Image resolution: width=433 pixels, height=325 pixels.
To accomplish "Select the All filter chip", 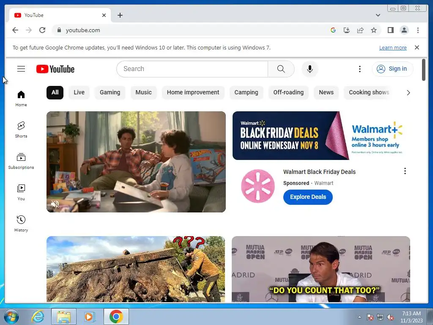I will tap(55, 92).
